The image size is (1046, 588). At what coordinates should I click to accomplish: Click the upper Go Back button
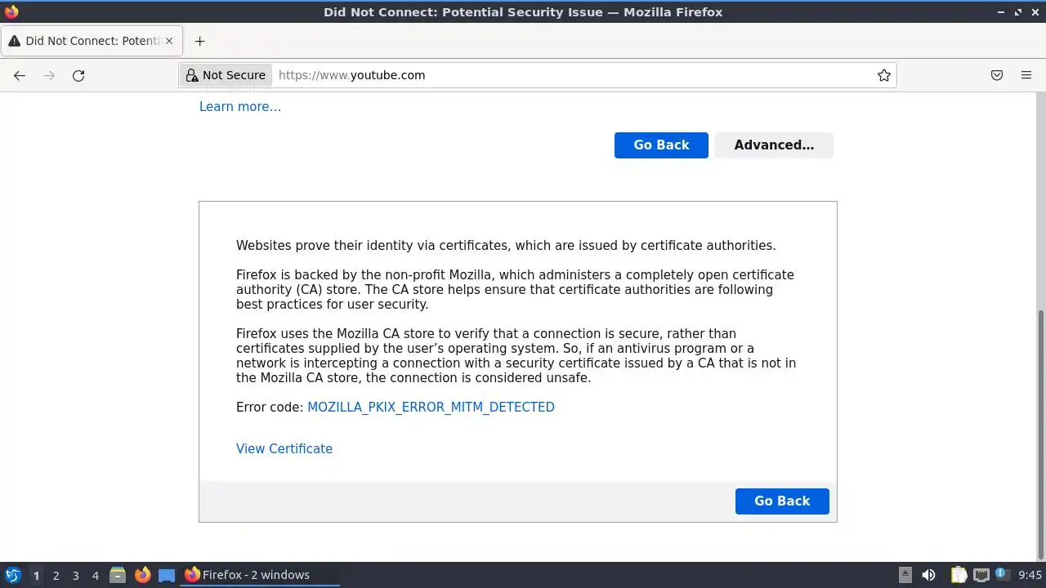(661, 145)
